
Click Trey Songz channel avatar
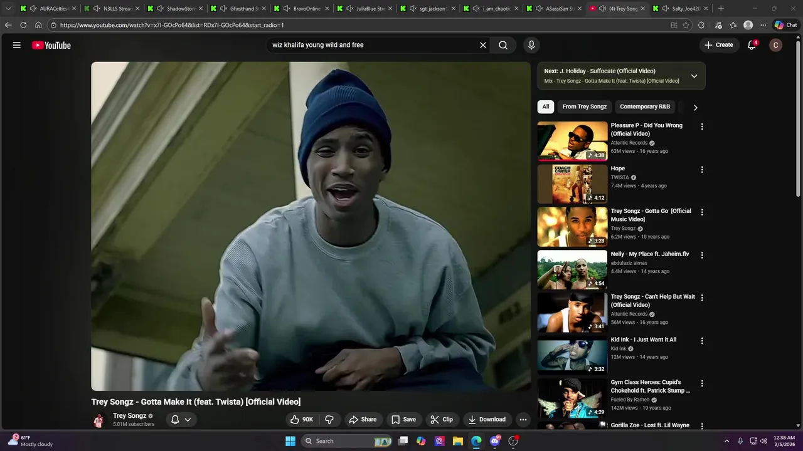[x=98, y=420]
